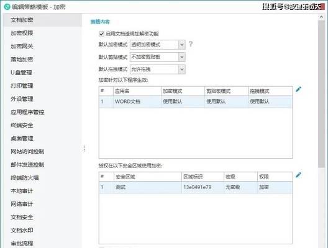Click the edit pencil icon beside program table

click(x=299, y=89)
